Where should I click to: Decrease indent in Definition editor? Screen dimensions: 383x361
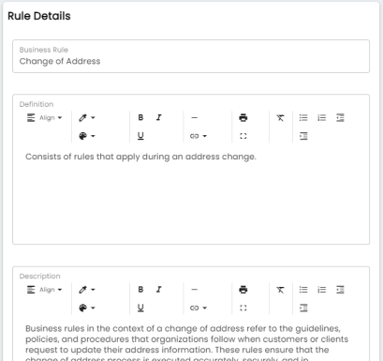click(340, 118)
